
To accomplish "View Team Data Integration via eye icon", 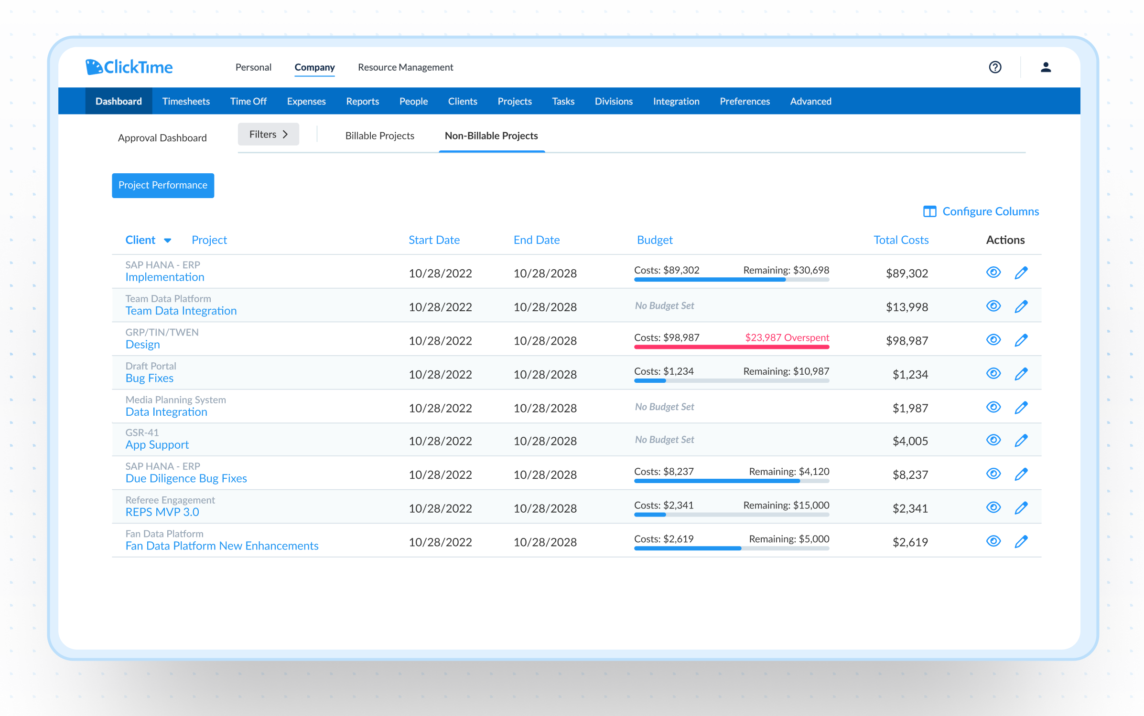I will (x=993, y=306).
